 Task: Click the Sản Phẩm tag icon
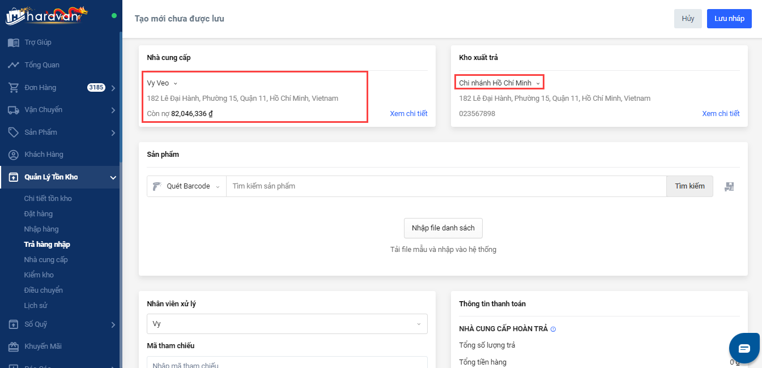[14, 132]
